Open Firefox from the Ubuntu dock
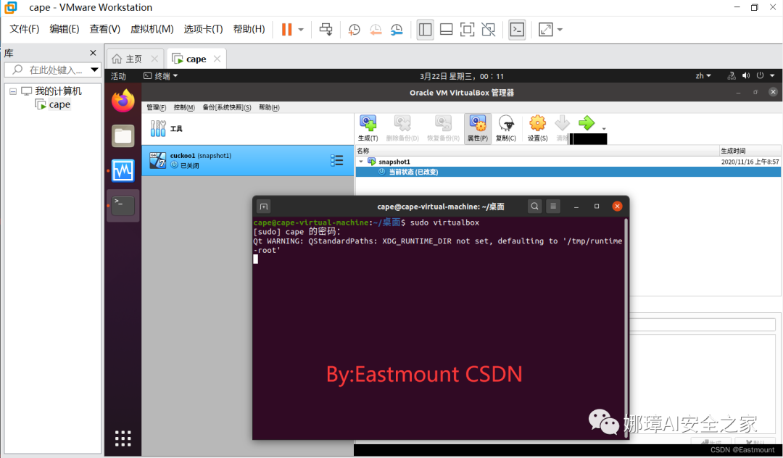Screen dimensions: 783x458 point(123,101)
